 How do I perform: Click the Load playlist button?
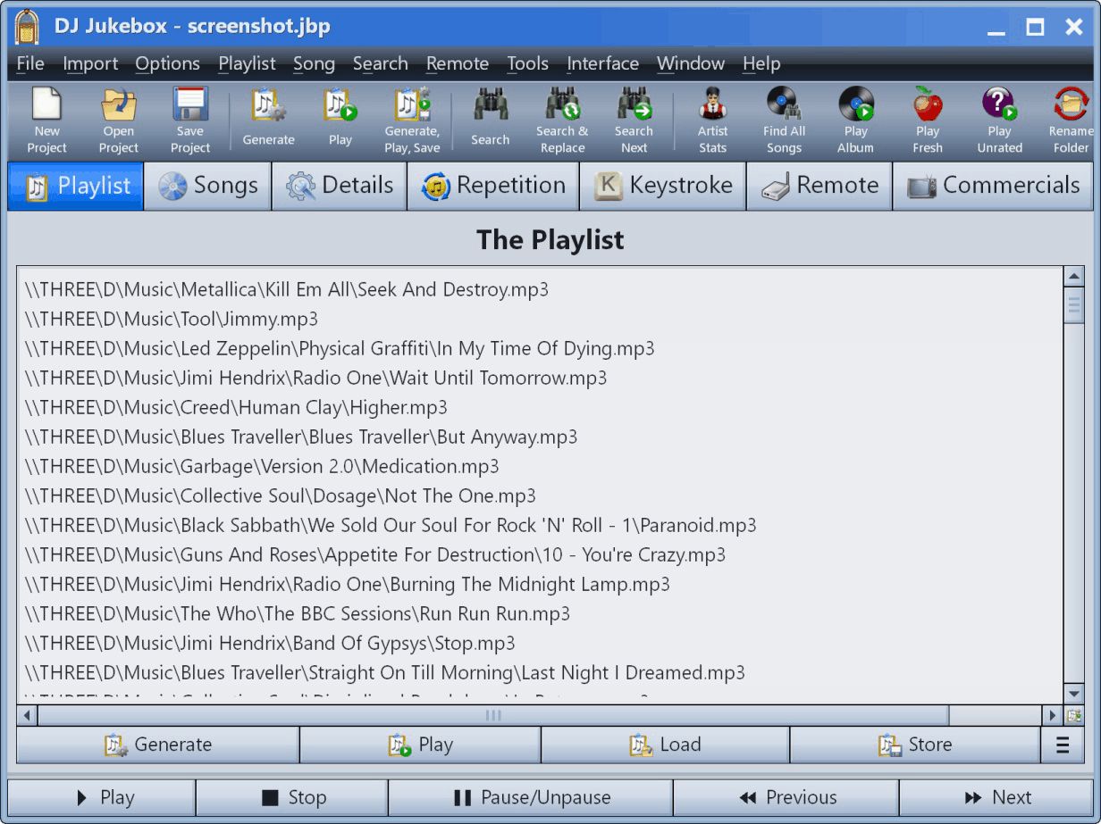[x=665, y=745]
